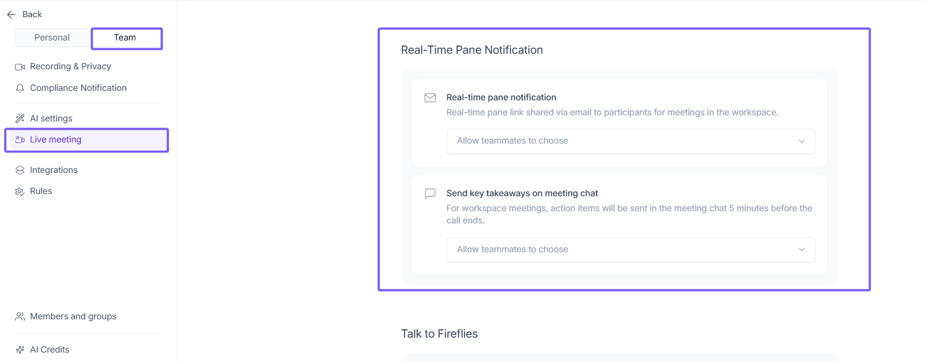Click the AI Credits sparkle icon

(20, 350)
